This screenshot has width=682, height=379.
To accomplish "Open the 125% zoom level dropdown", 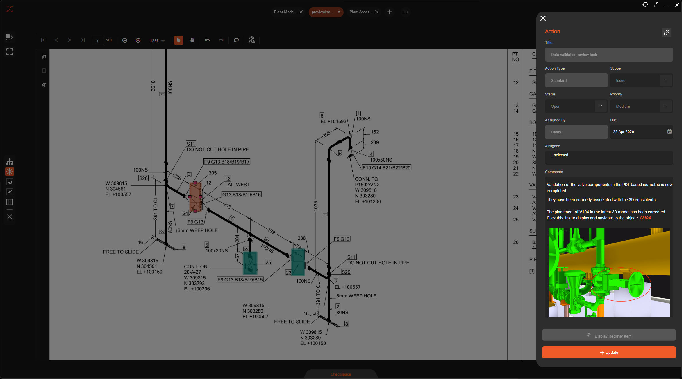I will pos(157,41).
